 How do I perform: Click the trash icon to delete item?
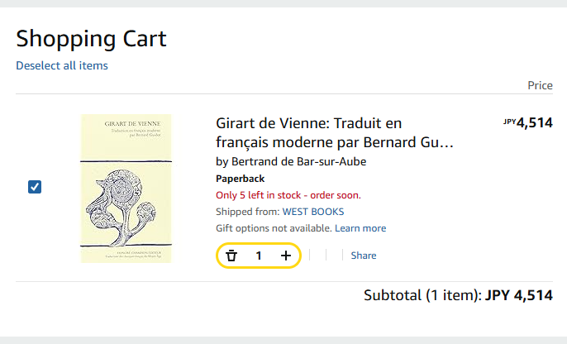point(231,256)
